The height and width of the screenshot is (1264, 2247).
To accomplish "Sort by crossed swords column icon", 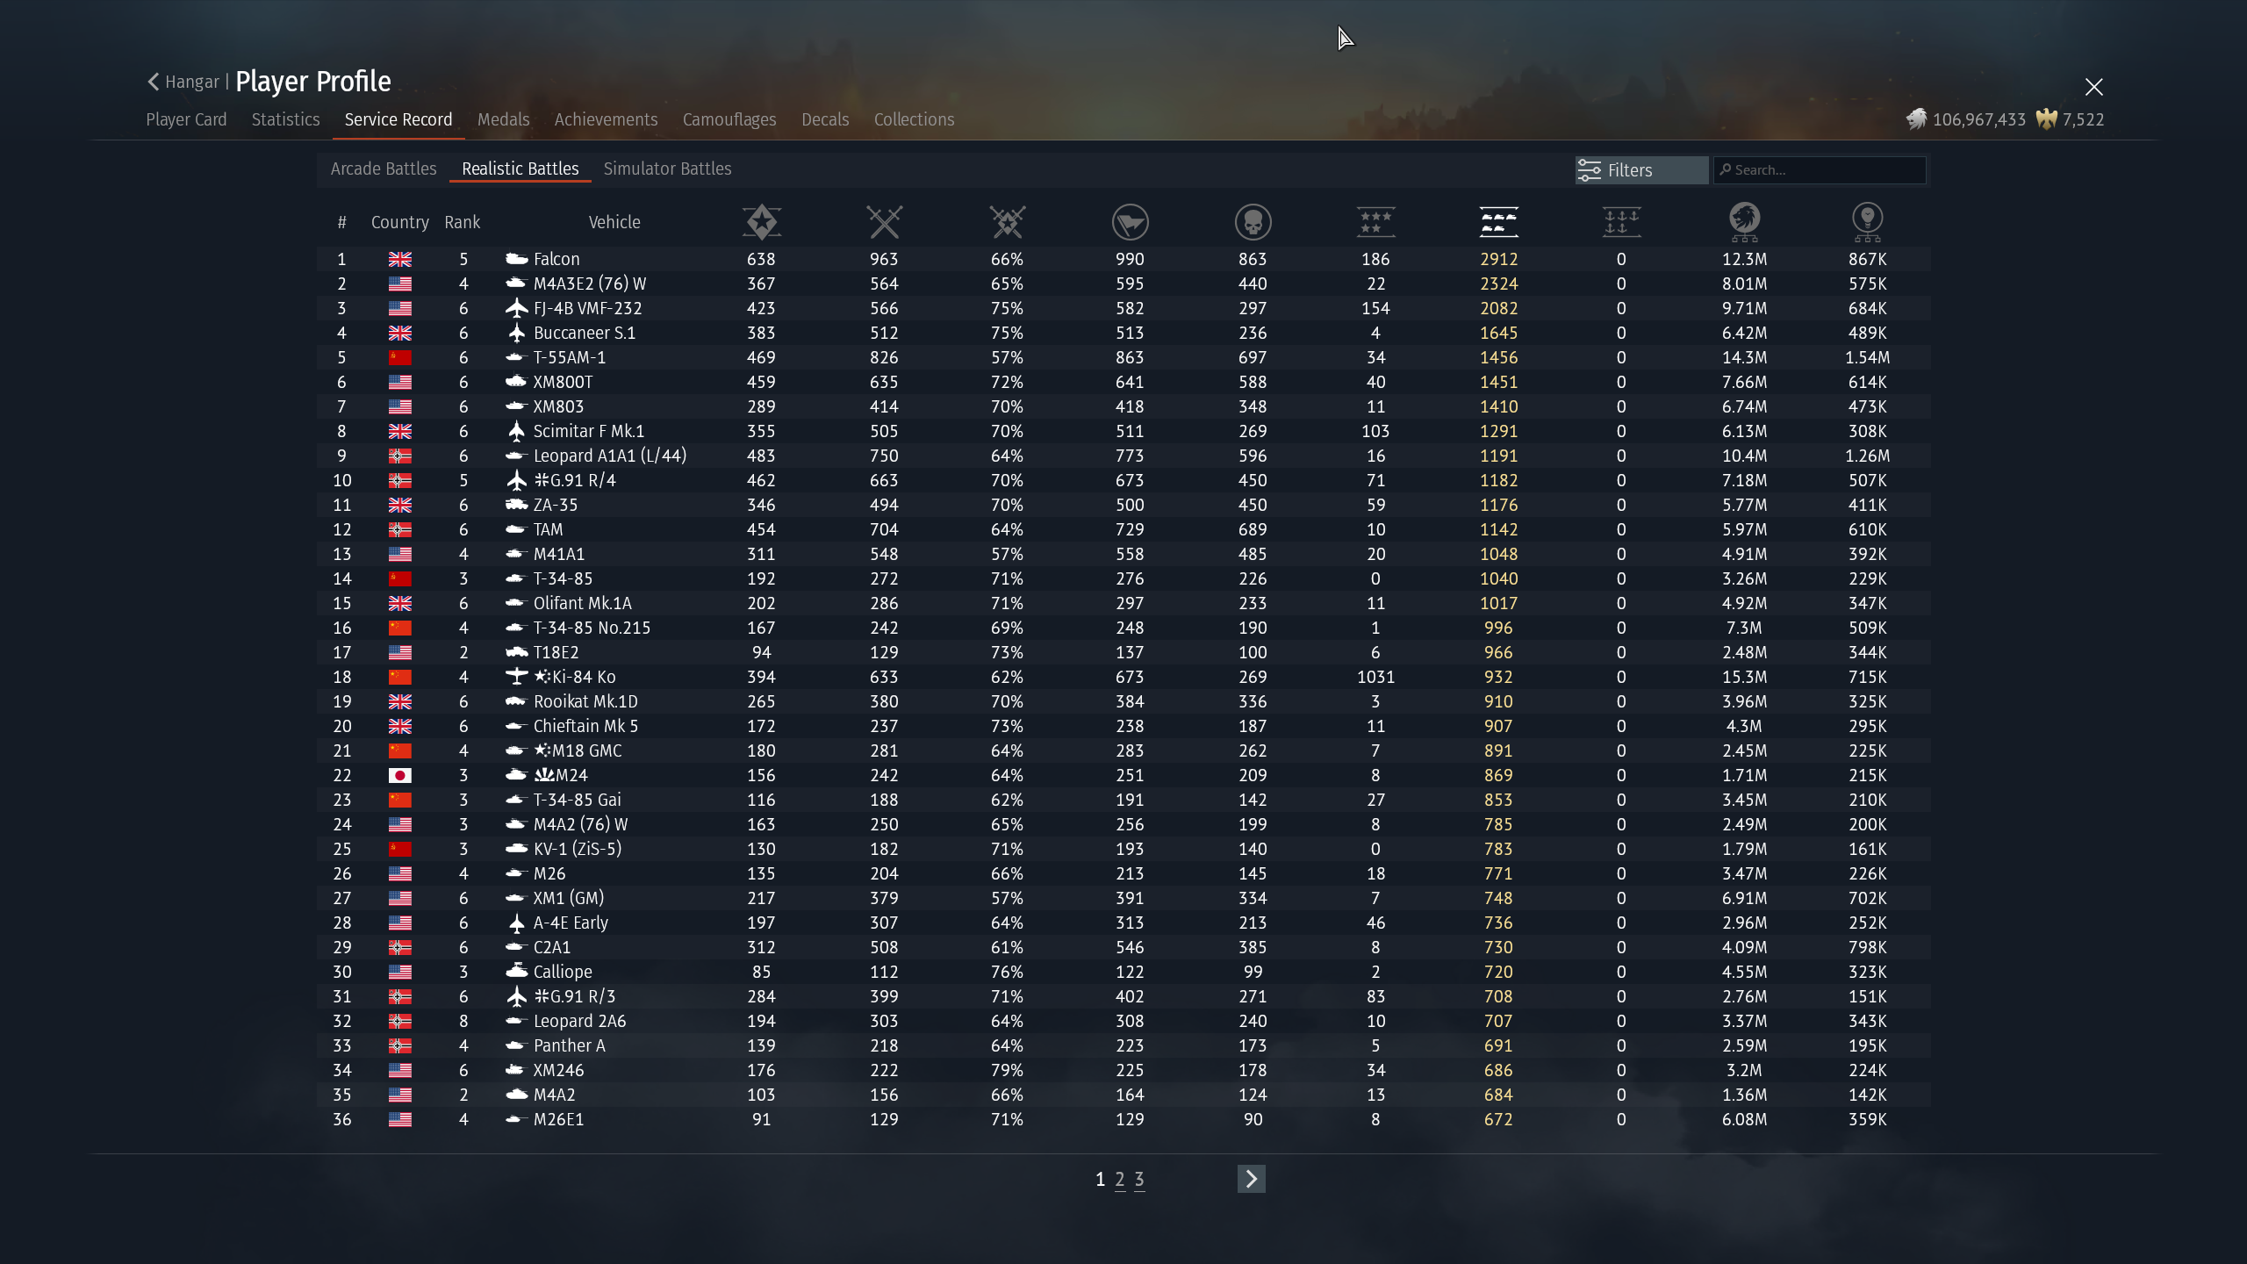I will click(x=884, y=222).
